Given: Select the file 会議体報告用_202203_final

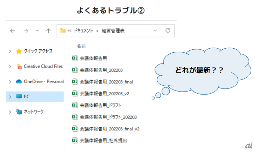Looking at the screenshot, I should point(106,82).
